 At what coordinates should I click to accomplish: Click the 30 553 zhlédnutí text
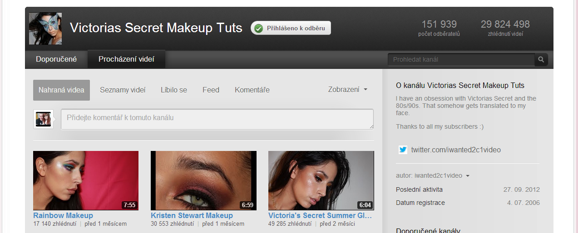tap(172, 224)
